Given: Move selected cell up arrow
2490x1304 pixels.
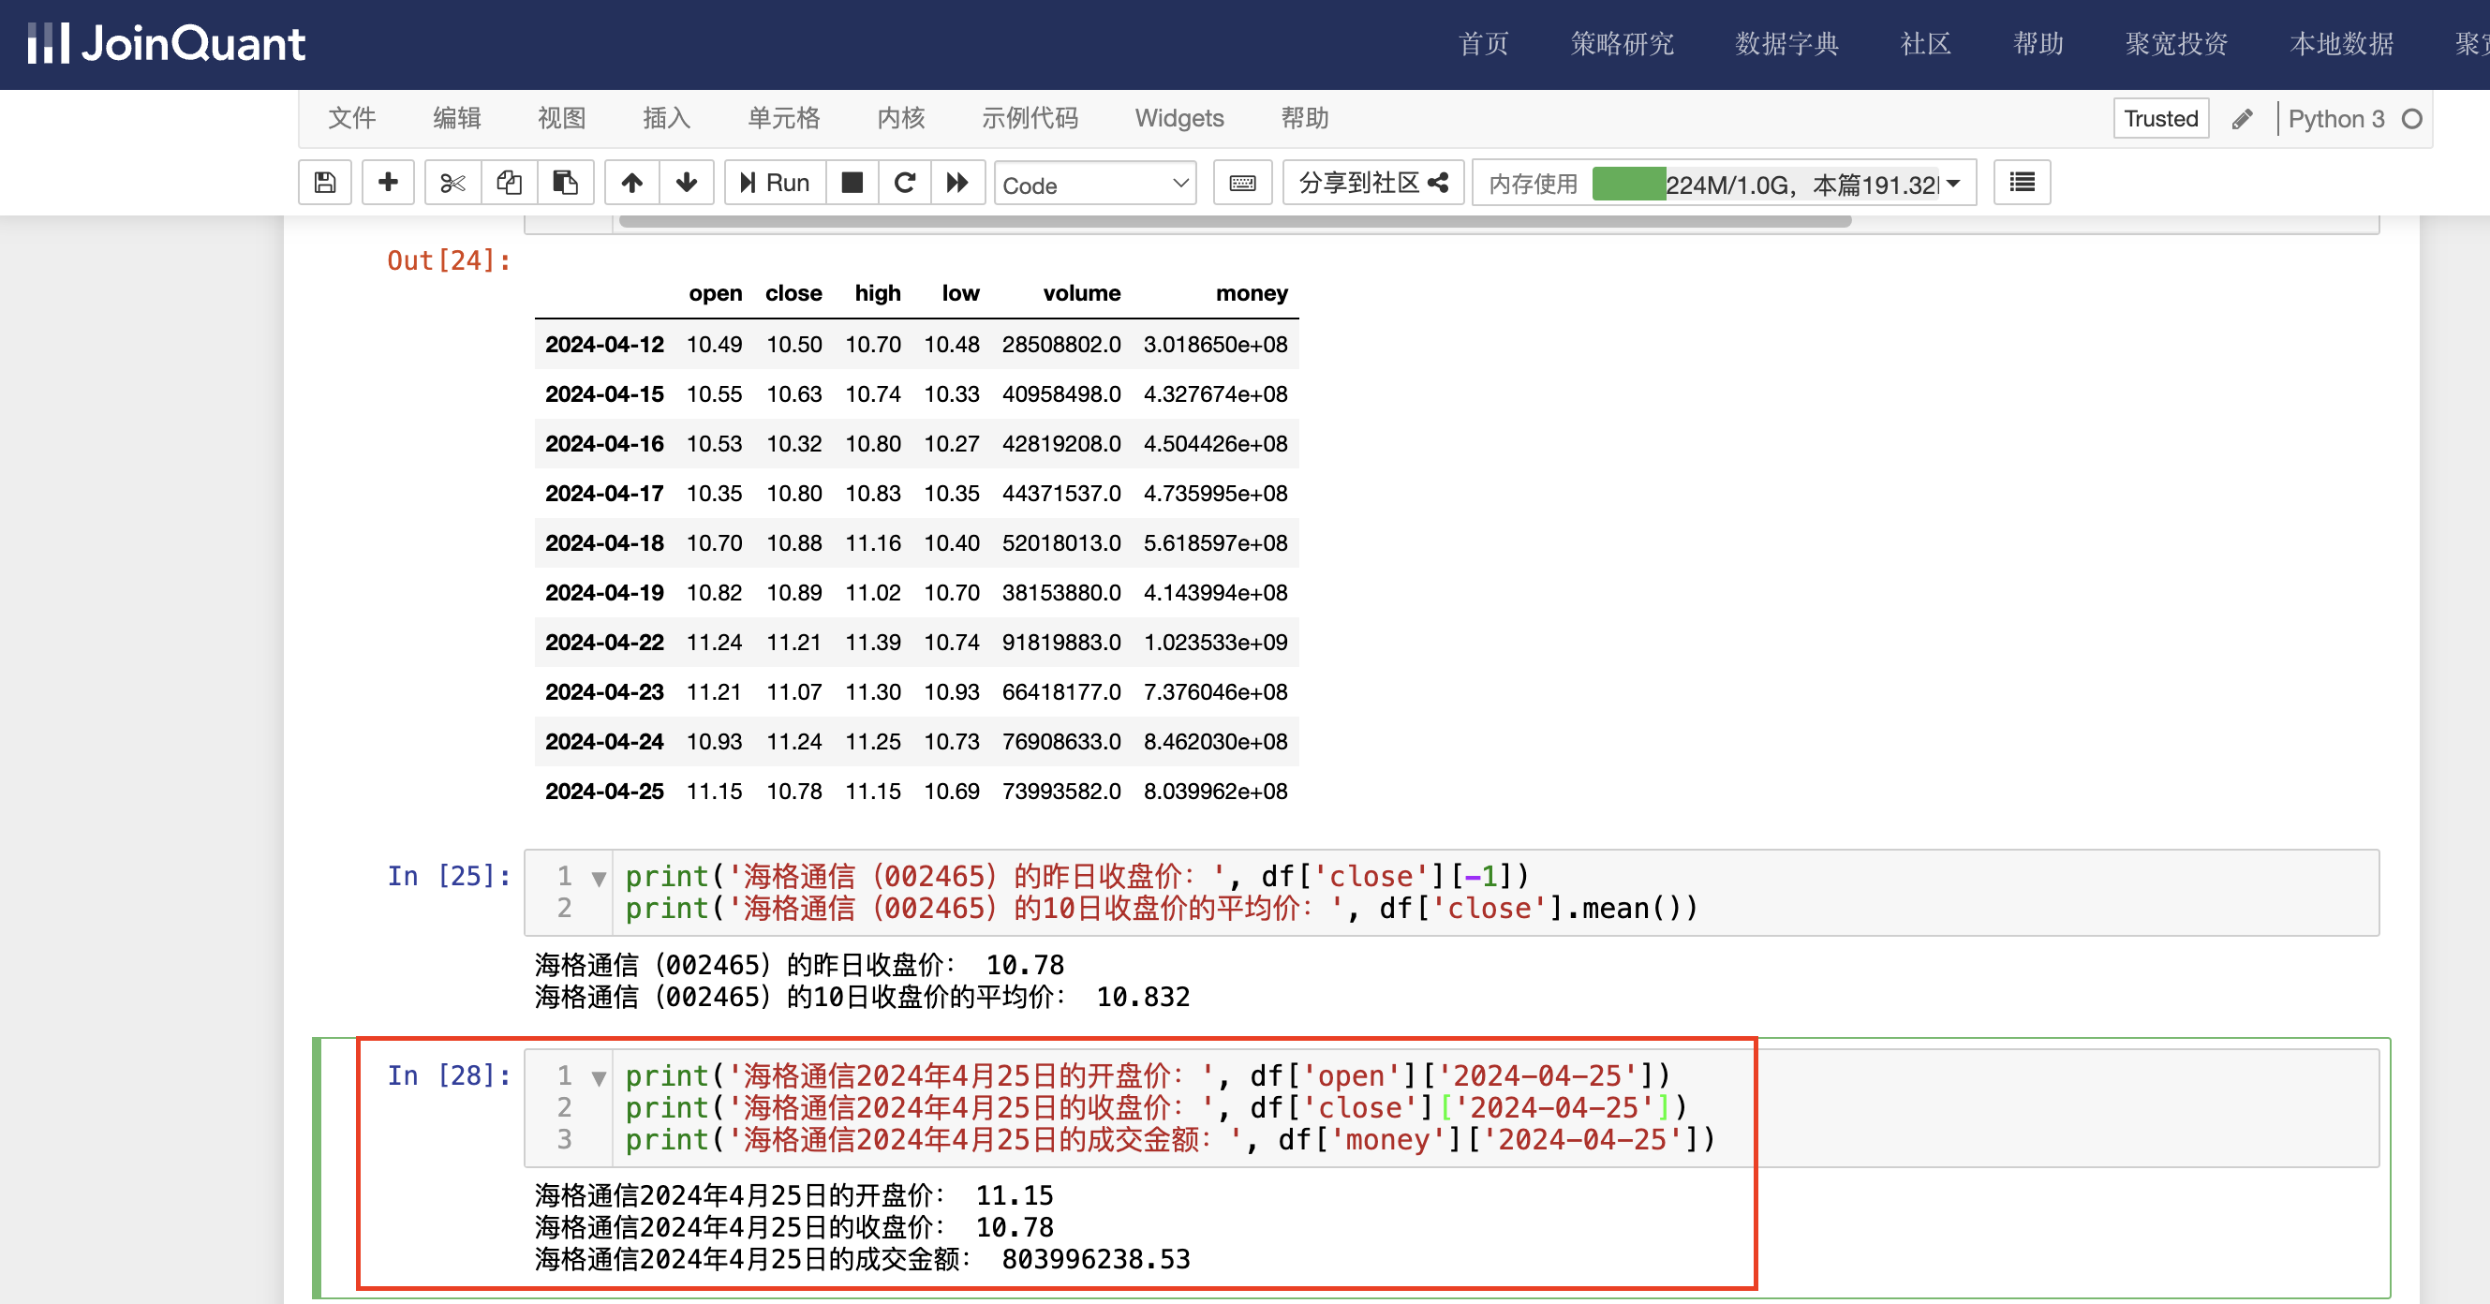Looking at the screenshot, I should pos(631,183).
